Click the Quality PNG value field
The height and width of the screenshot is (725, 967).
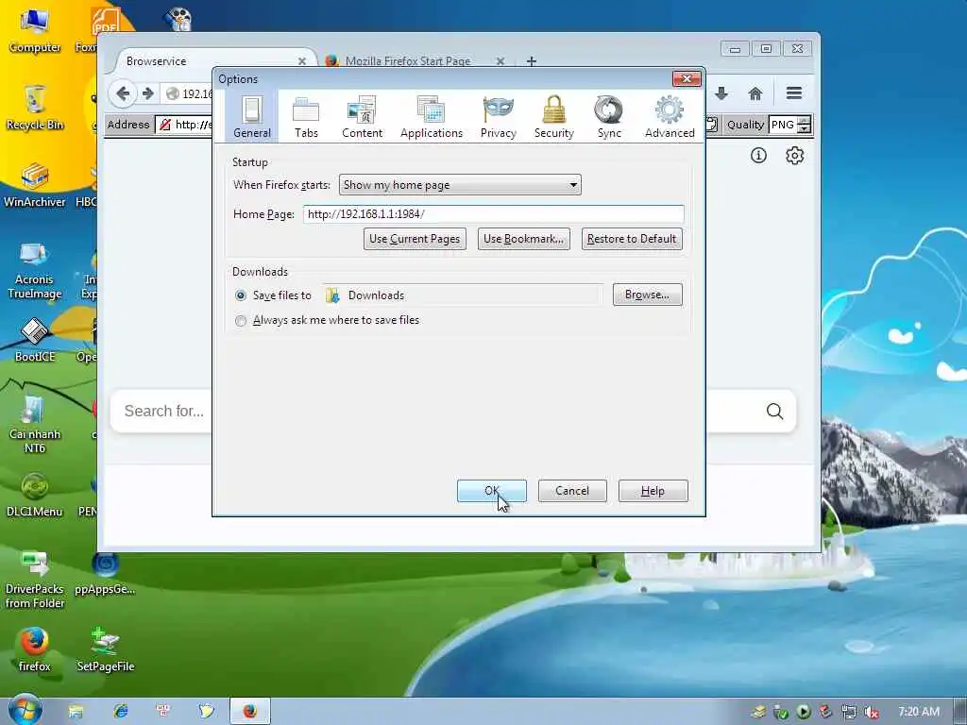coord(783,125)
